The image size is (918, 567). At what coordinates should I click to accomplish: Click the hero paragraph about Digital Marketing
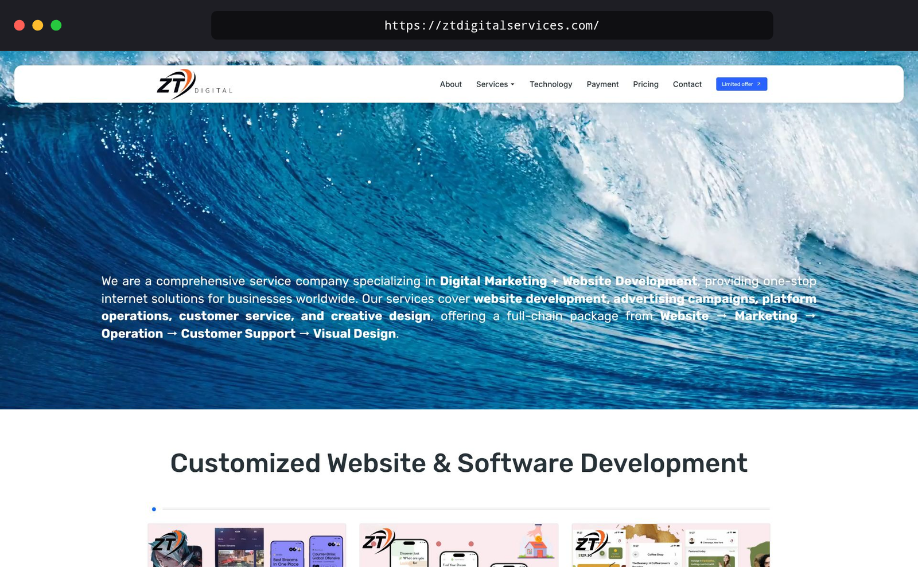[x=458, y=307]
